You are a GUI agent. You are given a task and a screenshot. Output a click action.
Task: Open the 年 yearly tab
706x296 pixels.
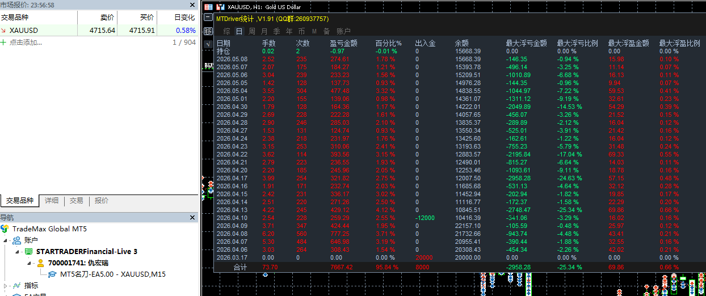[x=289, y=31]
